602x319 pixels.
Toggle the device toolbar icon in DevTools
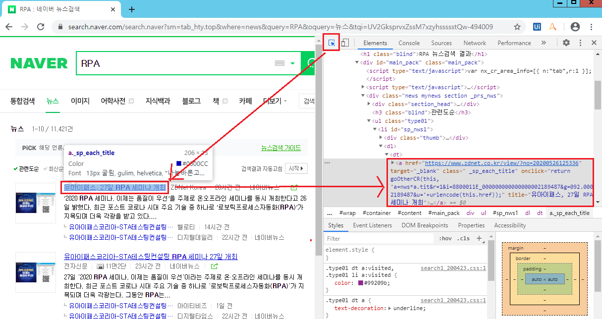[345, 43]
